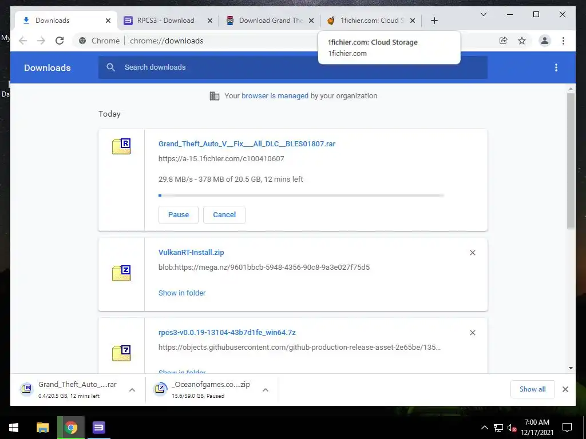Close the RPCS3 - Download tab
Image resolution: width=586 pixels, height=439 pixels.
(x=210, y=21)
